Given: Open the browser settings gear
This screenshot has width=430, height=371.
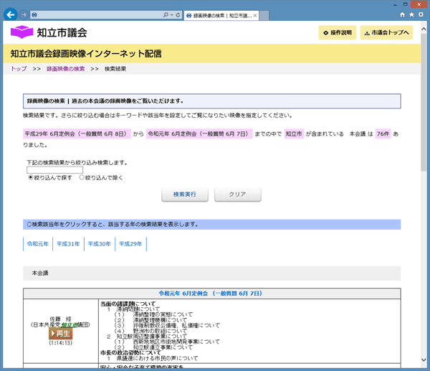Looking at the screenshot, I should point(421,15).
